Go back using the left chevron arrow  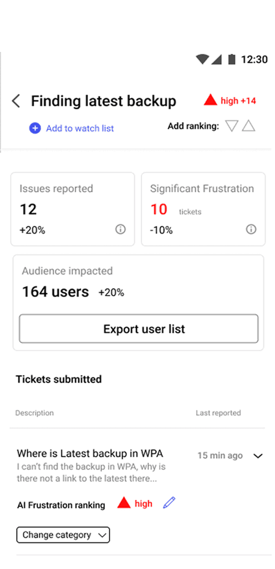(16, 101)
